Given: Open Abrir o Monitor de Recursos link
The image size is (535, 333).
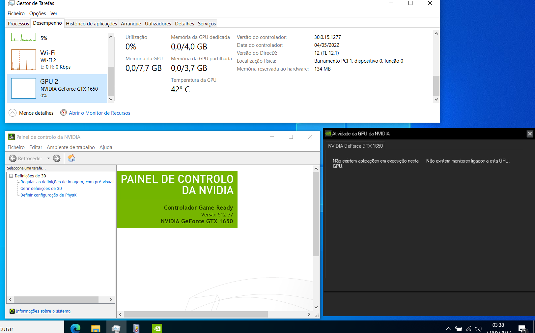Looking at the screenshot, I should pyautogui.click(x=99, y=113).
